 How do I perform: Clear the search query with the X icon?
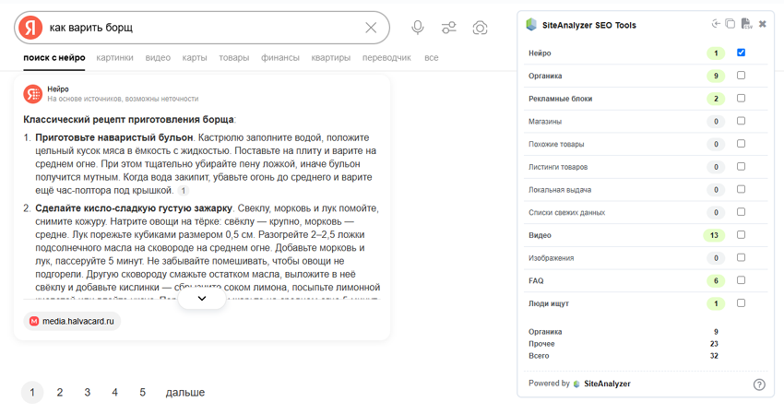point(371,28)
